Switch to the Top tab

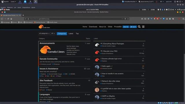(77, 34)
